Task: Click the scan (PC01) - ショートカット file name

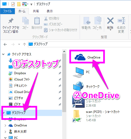Action: pyautogui.click(x=103, y=112)
